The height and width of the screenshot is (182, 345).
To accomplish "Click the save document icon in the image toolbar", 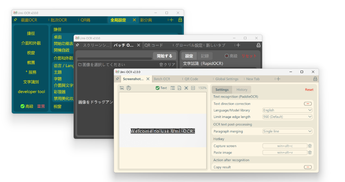I will pos(180,88).
